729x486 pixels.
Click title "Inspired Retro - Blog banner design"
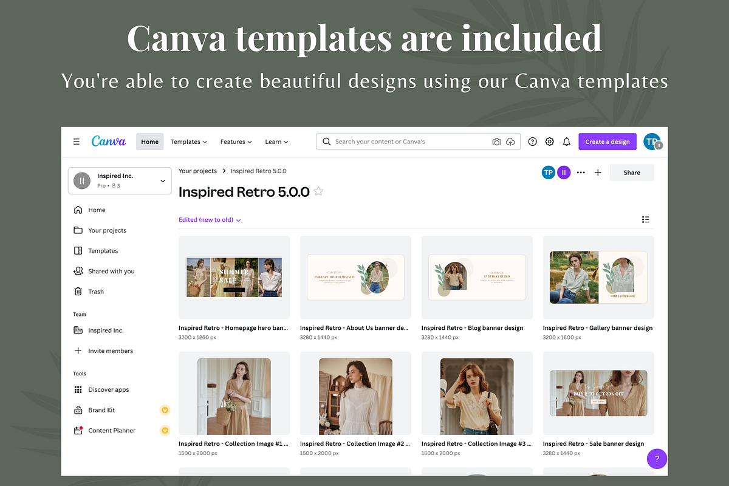click(x=473, y=328)
